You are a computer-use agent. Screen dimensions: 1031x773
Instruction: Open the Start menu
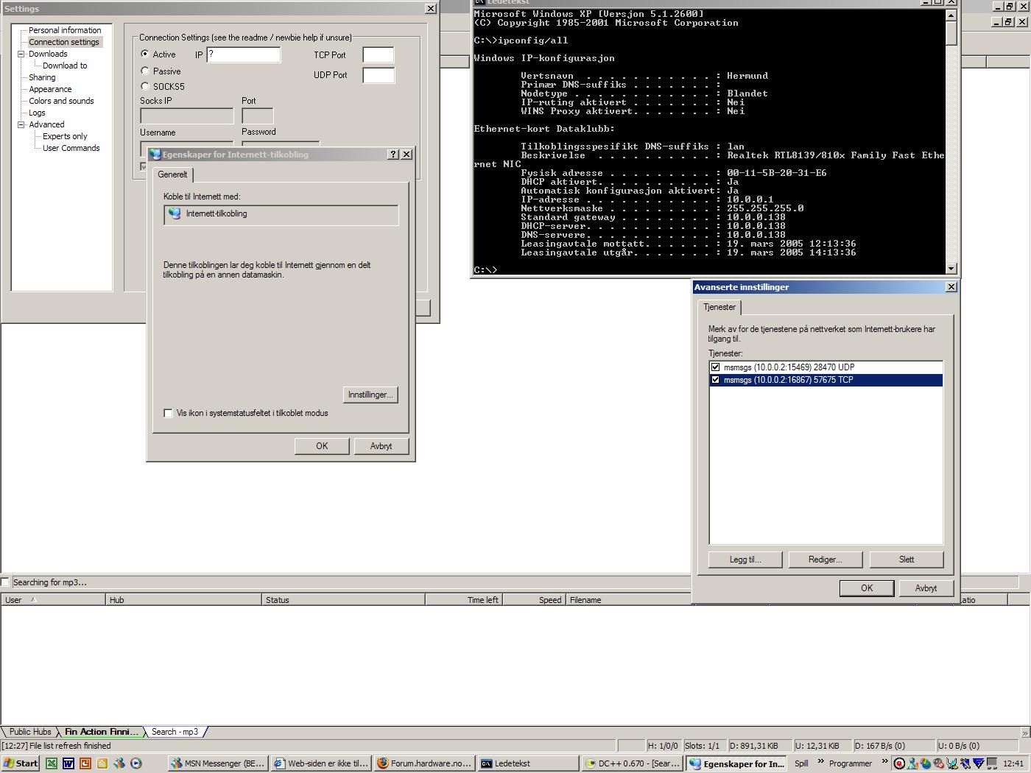(21, 763)
